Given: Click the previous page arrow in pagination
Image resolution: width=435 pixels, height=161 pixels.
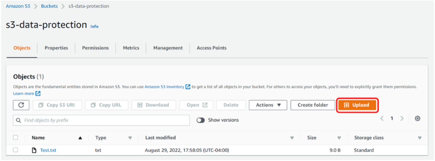Looking at the screenshot, I should click(x=382, y=119).
